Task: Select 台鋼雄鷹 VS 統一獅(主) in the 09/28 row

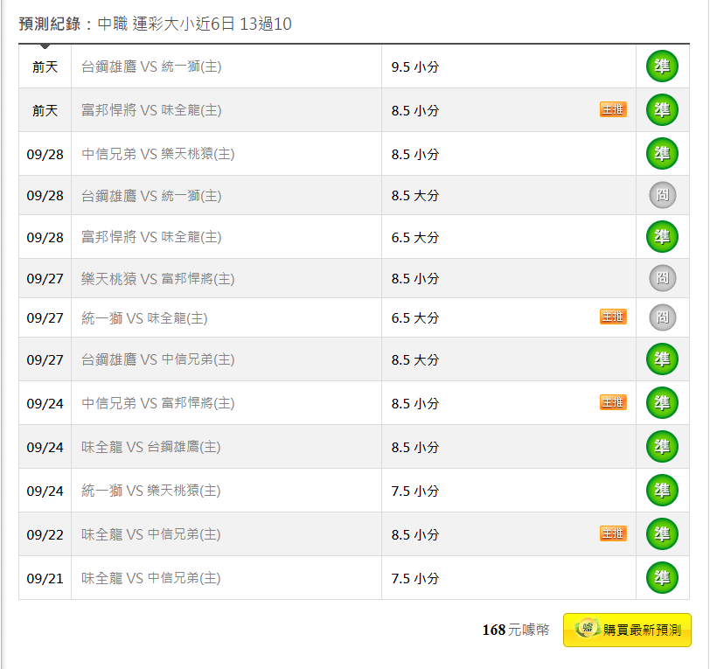Action: tap(151, 196)
